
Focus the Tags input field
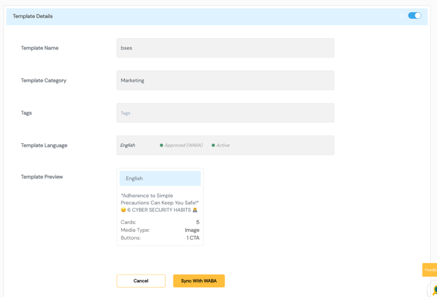click(x=225, y=113)
